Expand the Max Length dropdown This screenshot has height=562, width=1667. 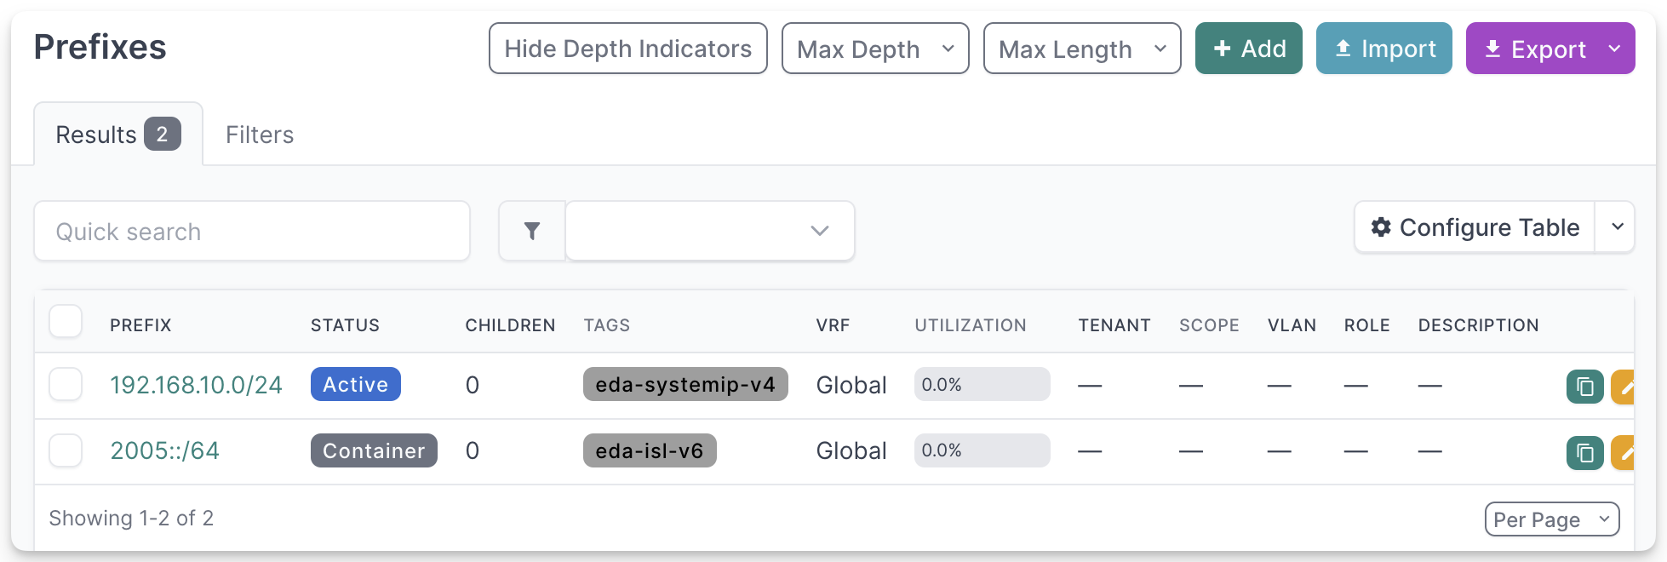(1081, 49)
